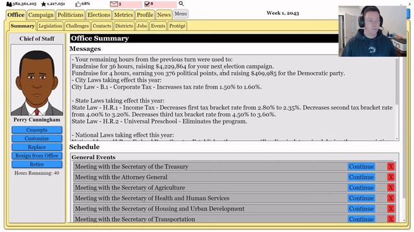Click the thumbs-up approval rating icon
Image resolution: width=414 pixels, height=232 pixels.
coord(78,4)
